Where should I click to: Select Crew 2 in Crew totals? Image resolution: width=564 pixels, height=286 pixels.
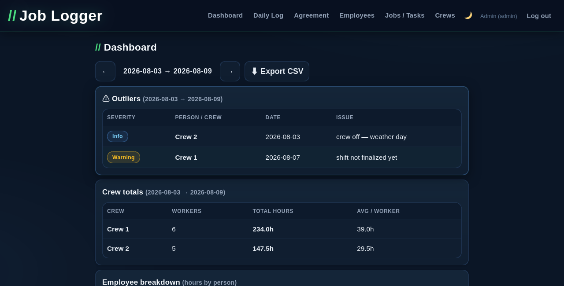(x=118, y=249)
